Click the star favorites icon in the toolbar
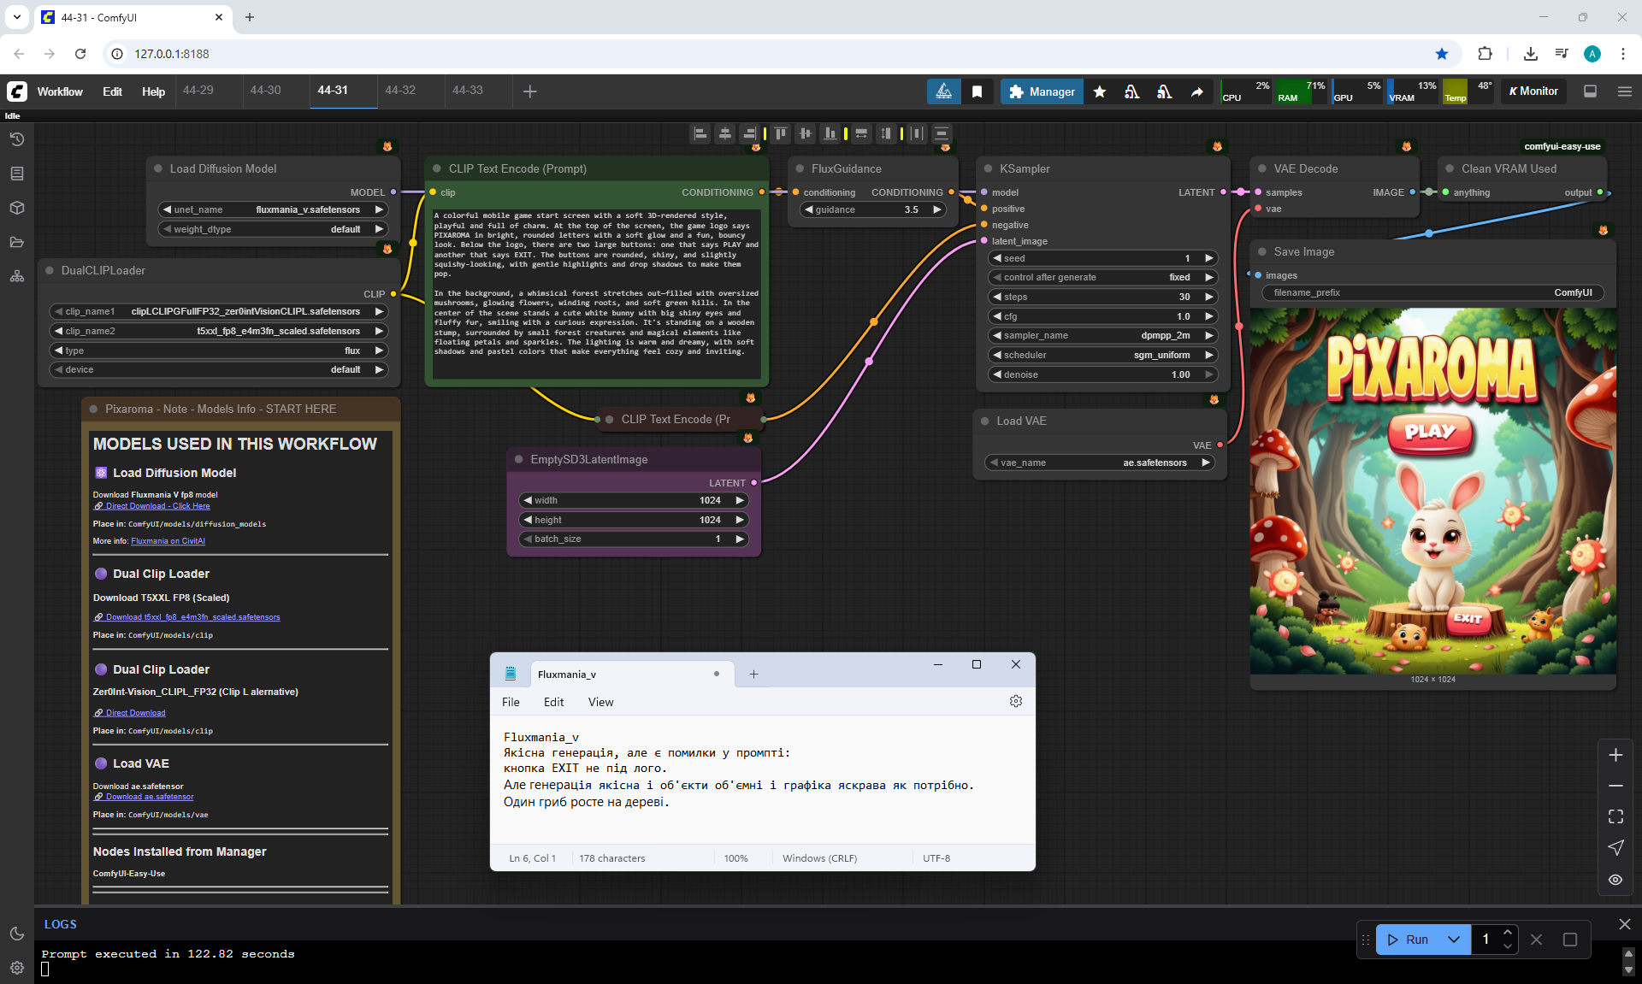The image size is (1642, 984). pyautogui.click(x=1100, y=91)
